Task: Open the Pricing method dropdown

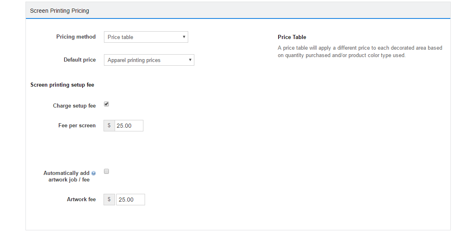Action: pyautogui.click(x=146, y=37)
